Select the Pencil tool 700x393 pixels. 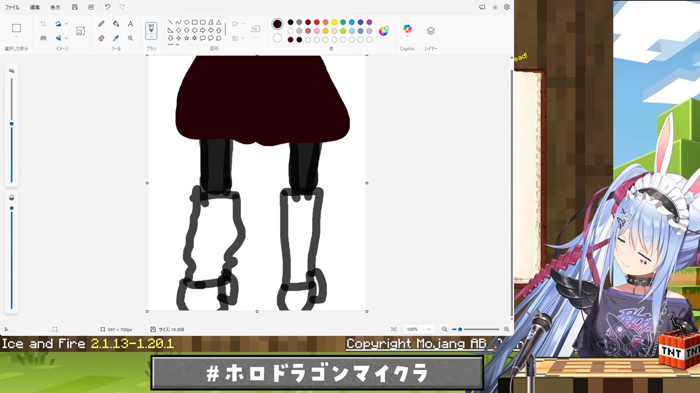click(x=101, y=24)
